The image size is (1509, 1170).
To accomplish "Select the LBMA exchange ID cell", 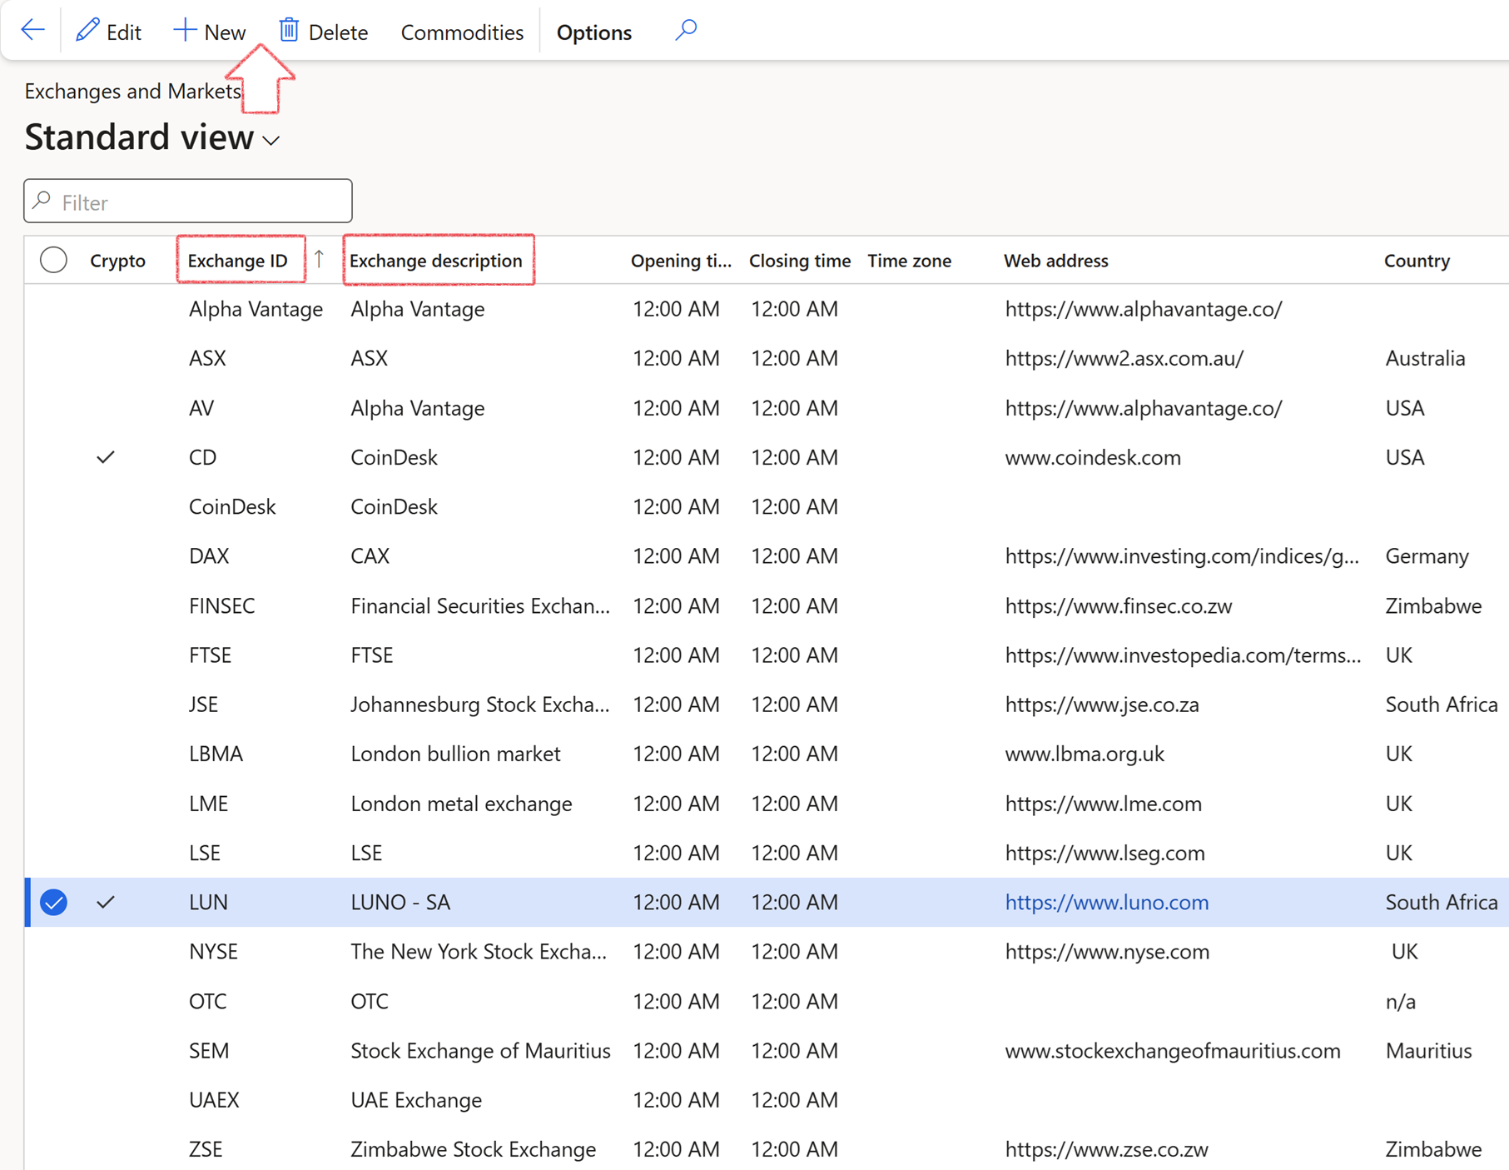I will (x=216, y=754).
